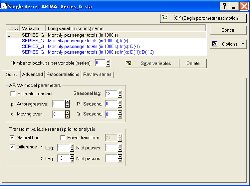This screenshot has width=250, height=186.
Task: Toggle the Difference checkbox
Action: coord(12,147)
